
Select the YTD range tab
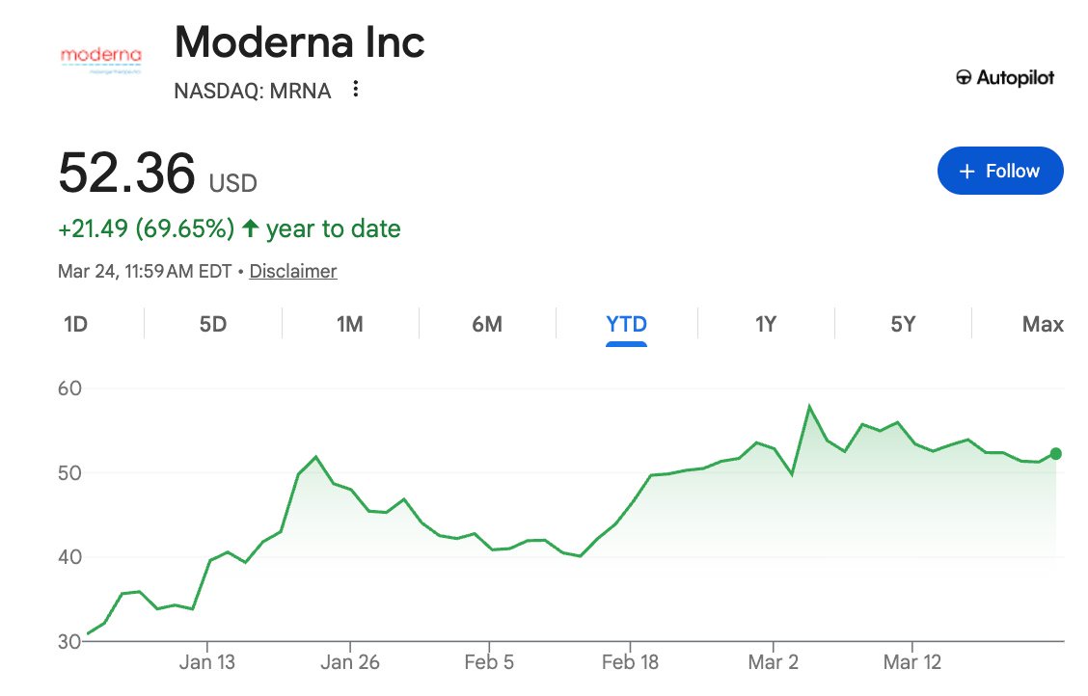click(626, 324)
